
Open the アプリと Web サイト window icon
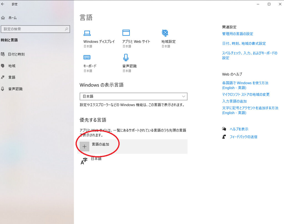point(126,33)
